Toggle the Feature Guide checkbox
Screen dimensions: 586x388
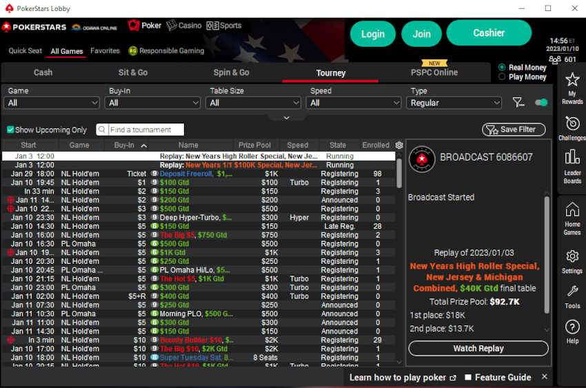tap(467, 377)
